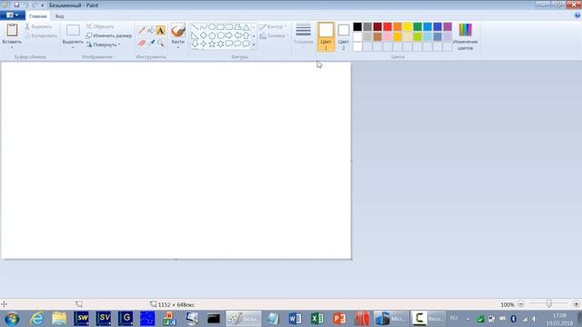
Task: Select the Eraser tool
Action: click(x=142, y=43)
